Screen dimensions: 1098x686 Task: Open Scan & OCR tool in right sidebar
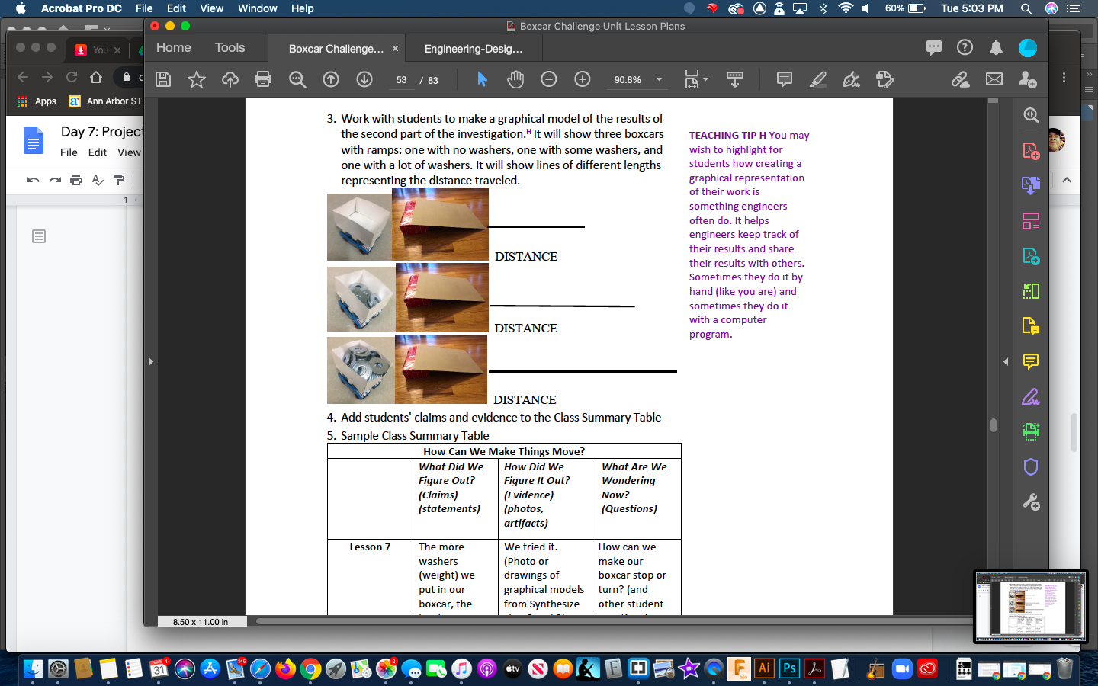[x=1031, y=431]
